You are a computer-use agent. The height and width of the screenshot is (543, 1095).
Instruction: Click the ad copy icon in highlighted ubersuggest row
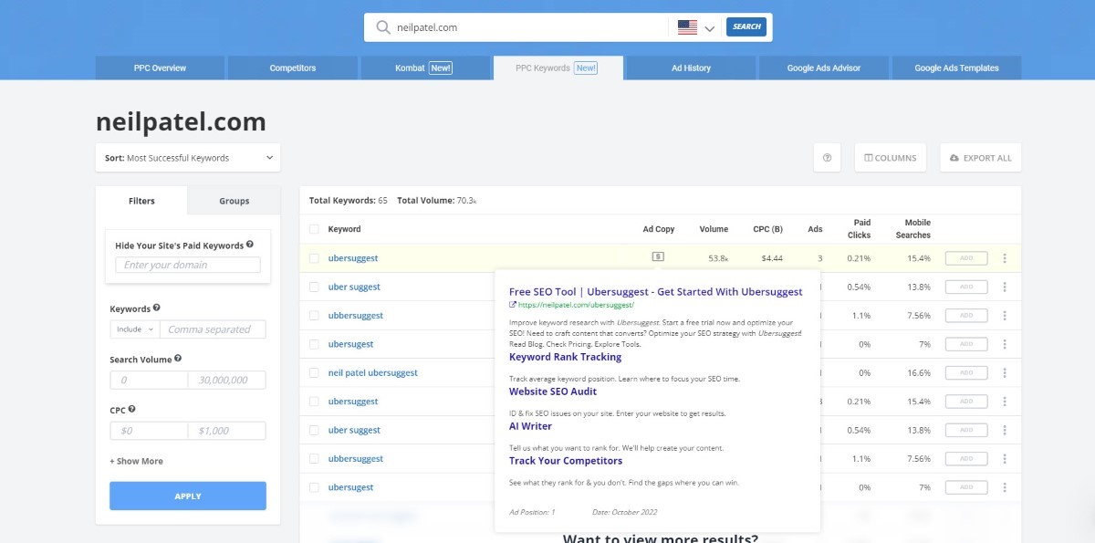click(658, 257)
